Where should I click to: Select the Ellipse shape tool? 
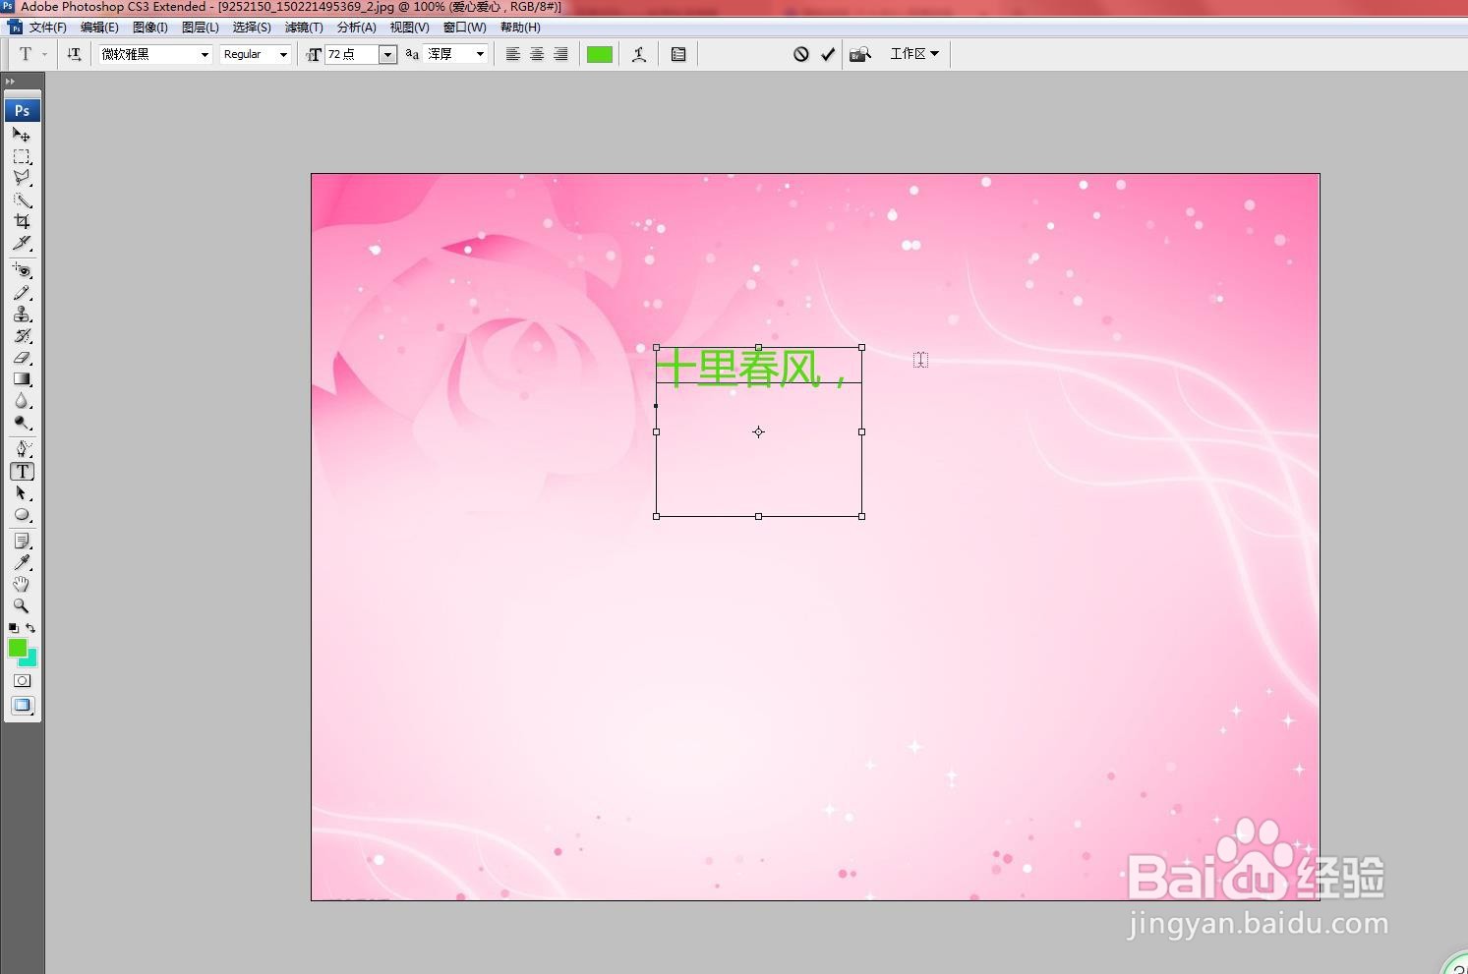22,514
